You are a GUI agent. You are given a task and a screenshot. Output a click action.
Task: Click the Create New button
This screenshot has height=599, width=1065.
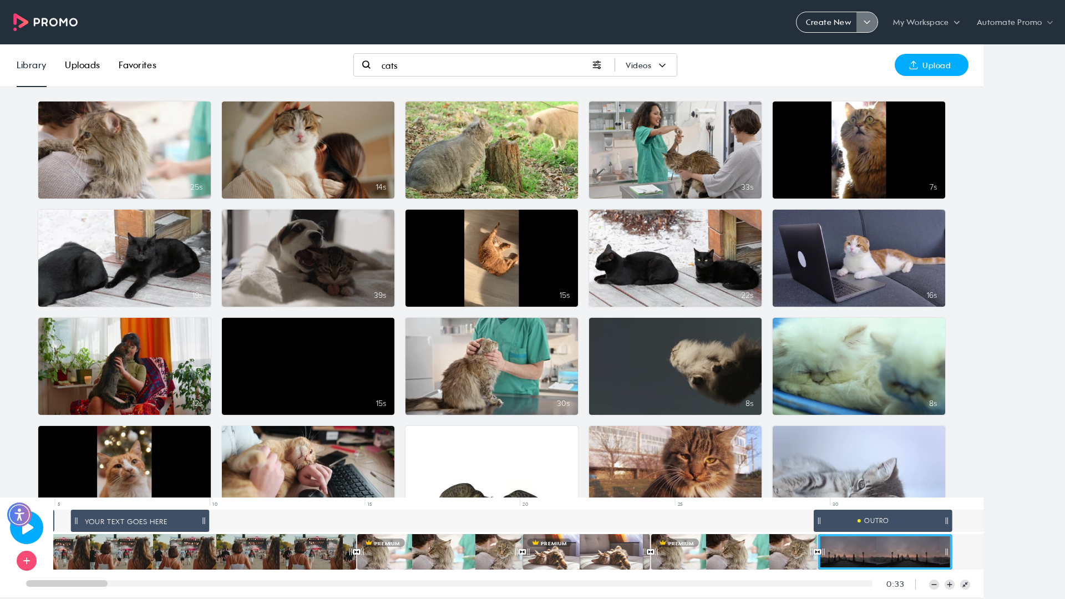827,22
